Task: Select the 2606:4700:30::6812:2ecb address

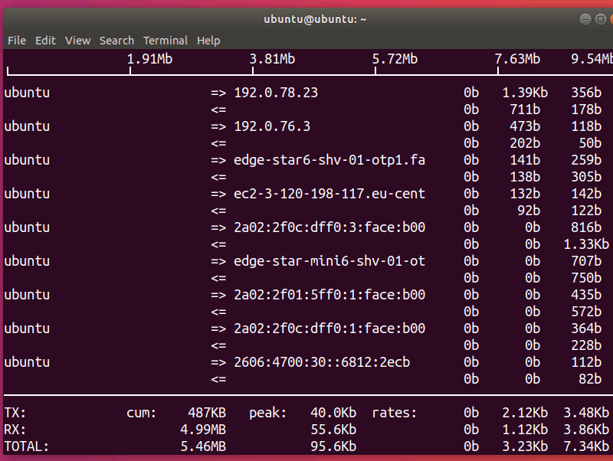Action: click(x=322, y=361)
